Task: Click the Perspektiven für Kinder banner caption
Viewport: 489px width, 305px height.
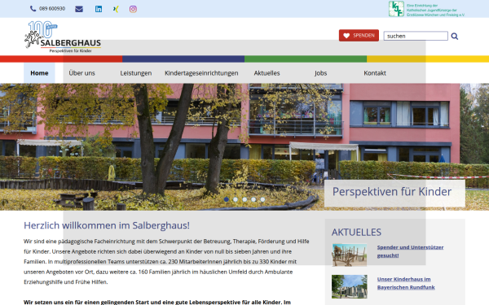Action: (x=394, y=193)
